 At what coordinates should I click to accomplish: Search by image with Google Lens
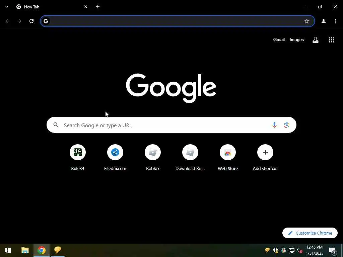point(287,125)
